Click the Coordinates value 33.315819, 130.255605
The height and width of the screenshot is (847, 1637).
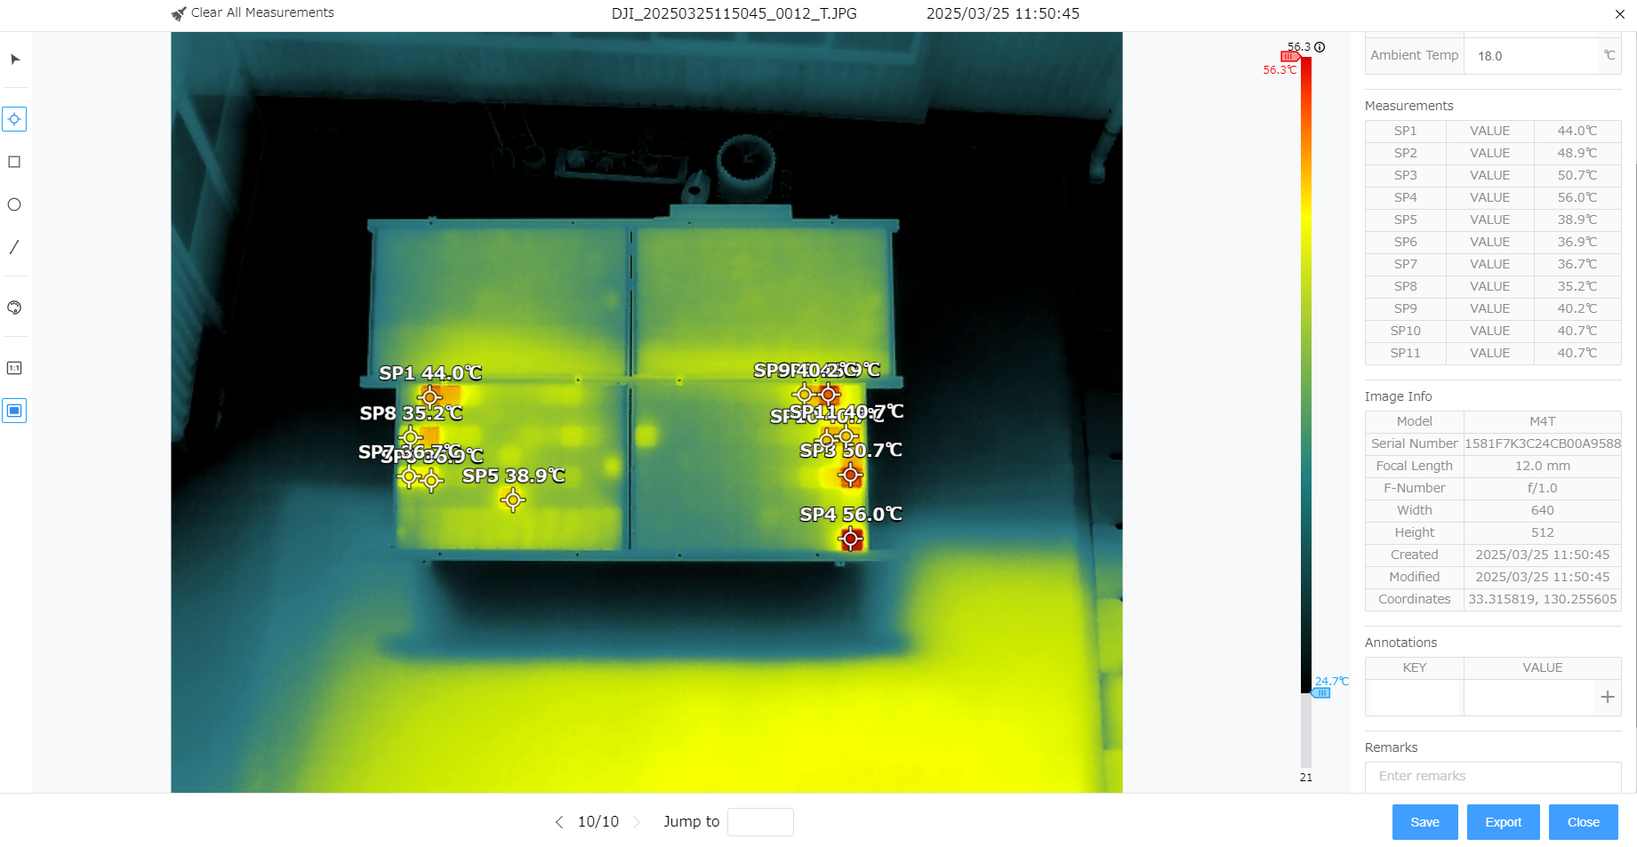[x=1543, y=599]
